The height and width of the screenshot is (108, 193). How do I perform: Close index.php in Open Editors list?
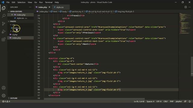[x=12, y=15]
